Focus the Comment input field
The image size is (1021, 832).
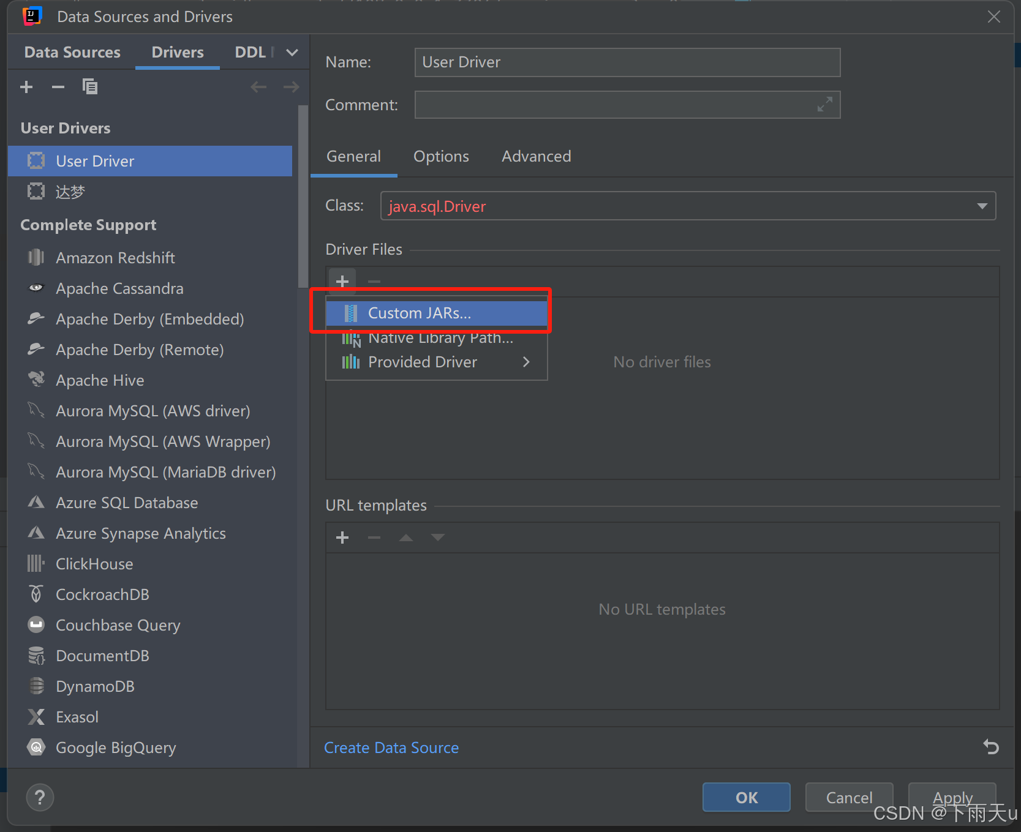627,105
